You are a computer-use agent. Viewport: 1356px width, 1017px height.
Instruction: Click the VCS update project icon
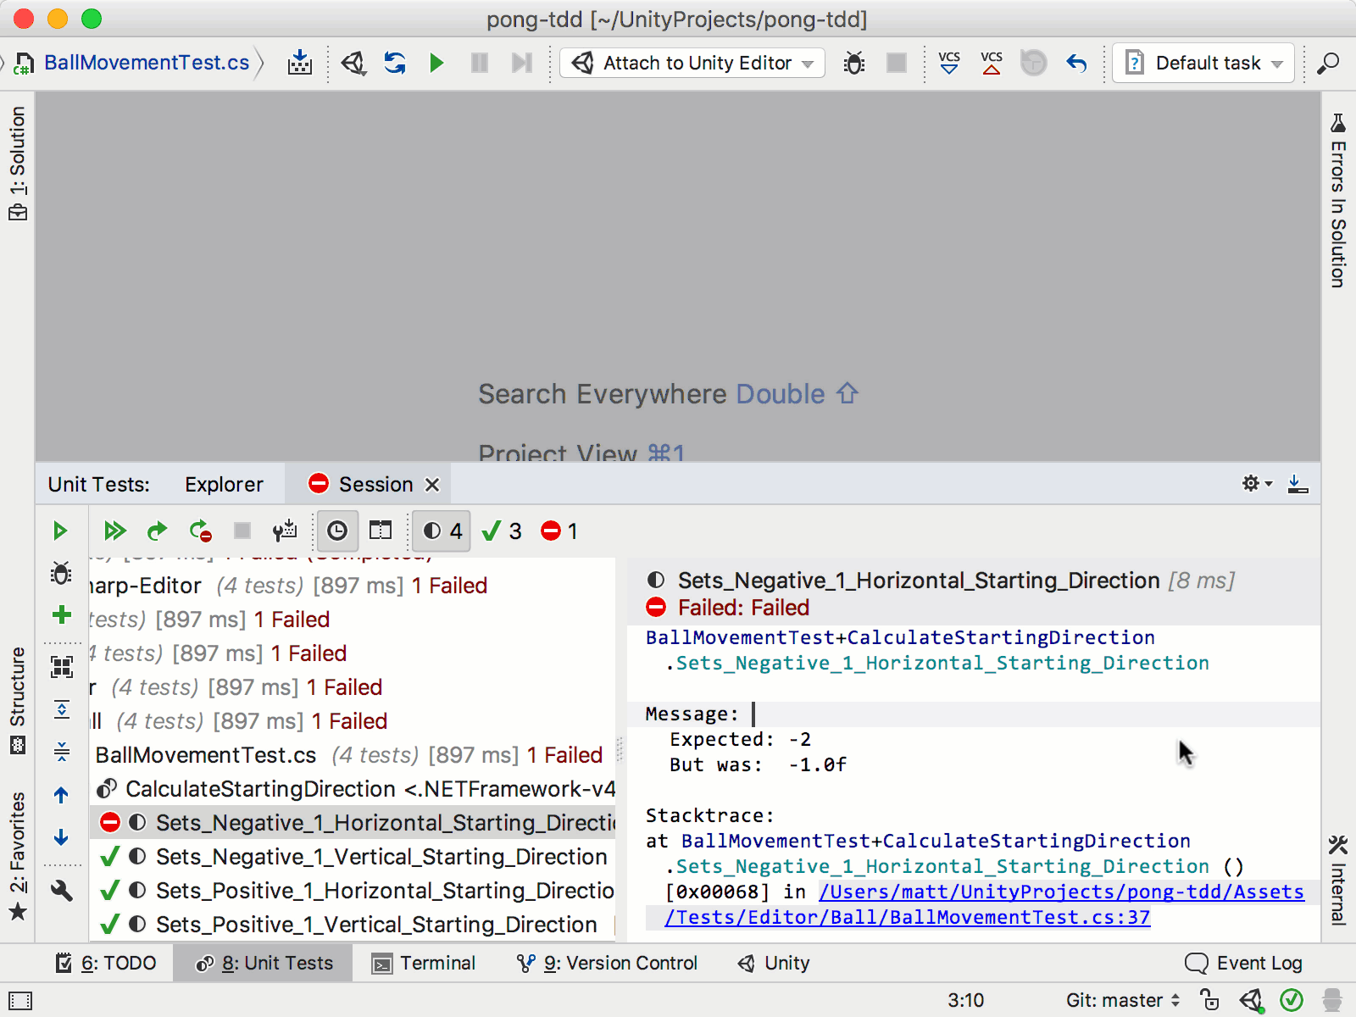pos(949,64)
